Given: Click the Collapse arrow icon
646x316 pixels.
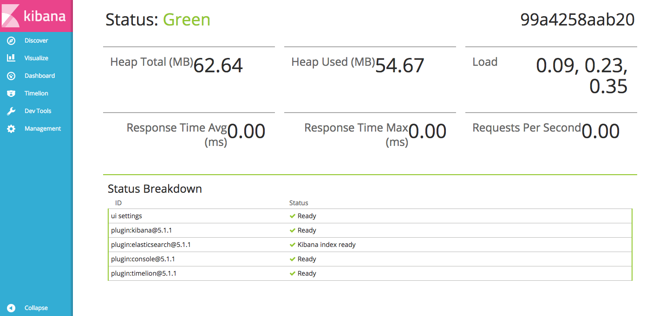Looking at the screenshot, I should point(11,308).
